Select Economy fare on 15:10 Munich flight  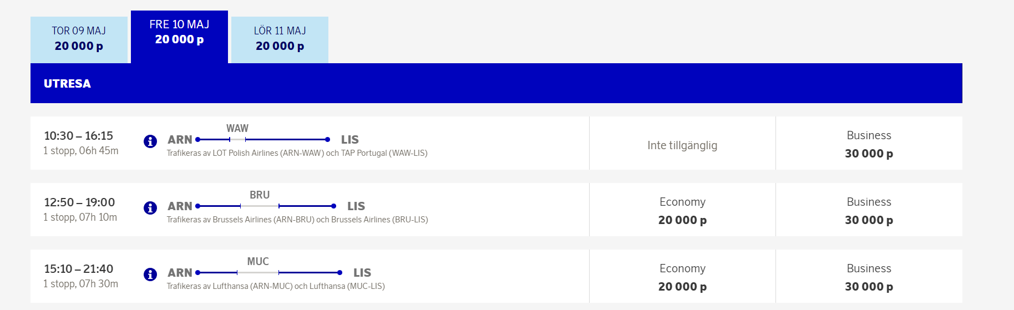[x=682, y=277]
